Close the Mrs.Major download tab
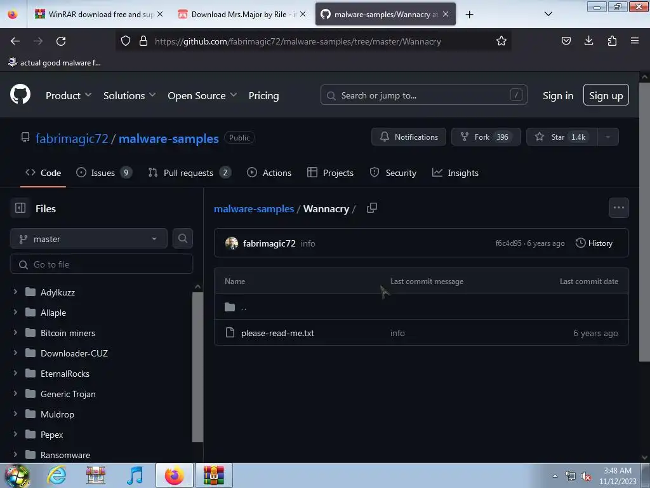The width and height of the screenshot is (650, 488). click(303, 14)
